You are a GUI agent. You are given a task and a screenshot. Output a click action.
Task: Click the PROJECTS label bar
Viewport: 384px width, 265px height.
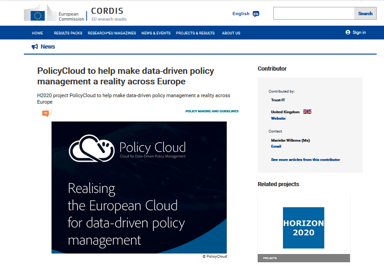tap(304, 258)
